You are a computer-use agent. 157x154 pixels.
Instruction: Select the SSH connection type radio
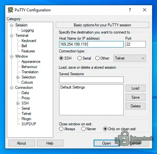(x=61, y=58)
